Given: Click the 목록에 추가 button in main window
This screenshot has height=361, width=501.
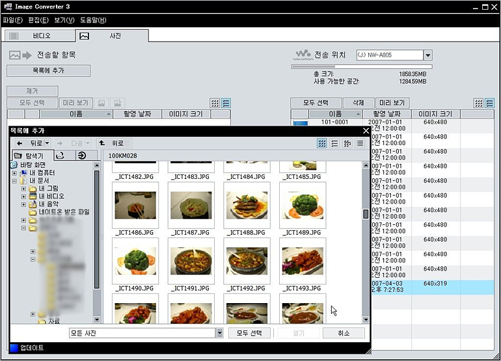Looking at the screenshot, I should point(48,71).
